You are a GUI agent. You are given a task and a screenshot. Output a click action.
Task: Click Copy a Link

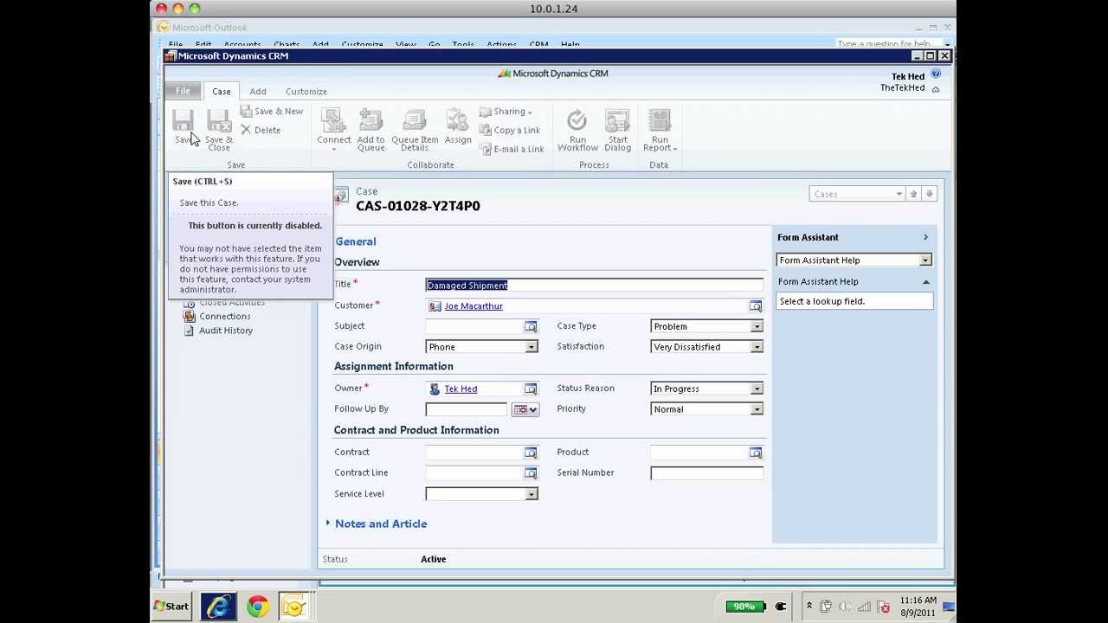[510, 130]
